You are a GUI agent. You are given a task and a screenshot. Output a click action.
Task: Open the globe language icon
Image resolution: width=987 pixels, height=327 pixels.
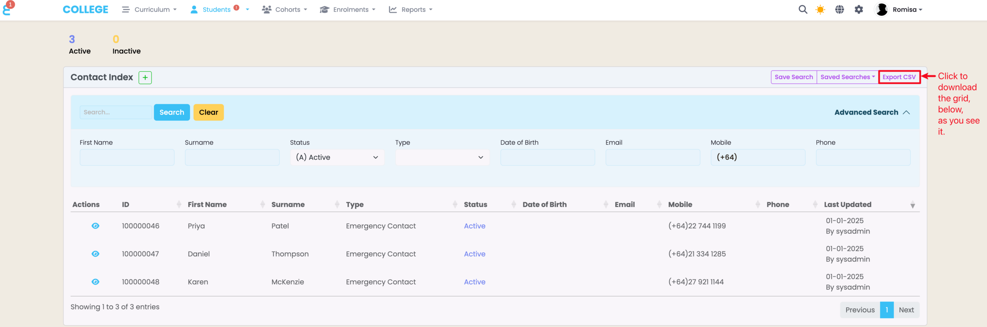[839, 10]
